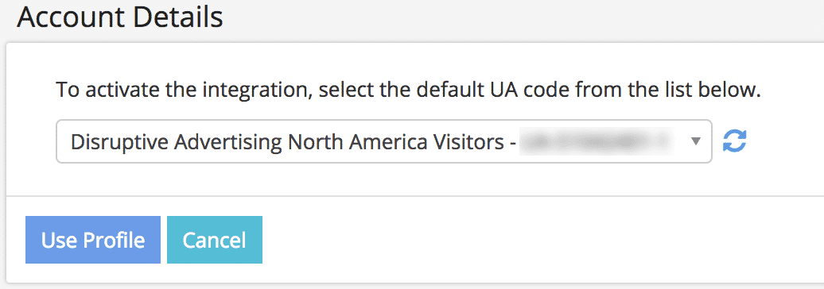Refresh profiles using the circular arrows icon
This screenshot has height=289, width=824.
pyautogui.click(x=735, y=141)
